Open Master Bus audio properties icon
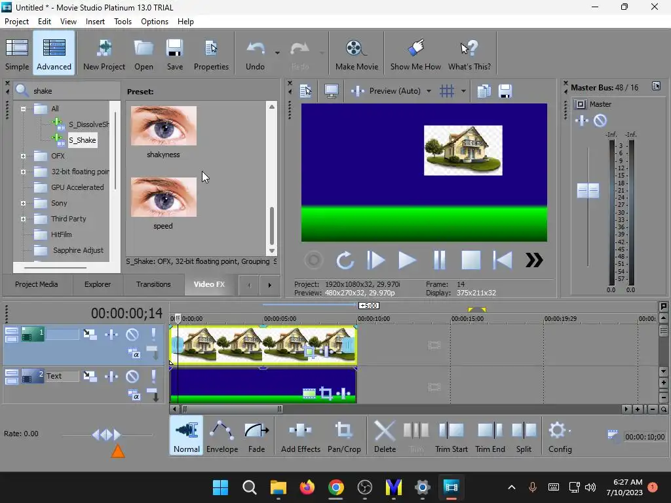The height and width of the screenshot is (503, 671). [x=656, y=86]
